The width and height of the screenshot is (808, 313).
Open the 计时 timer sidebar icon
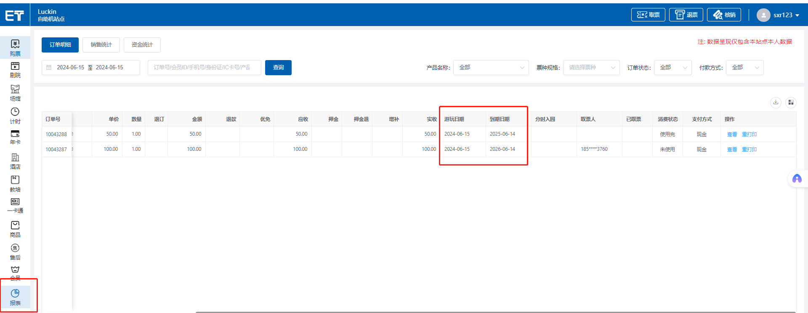pos(15,116)
